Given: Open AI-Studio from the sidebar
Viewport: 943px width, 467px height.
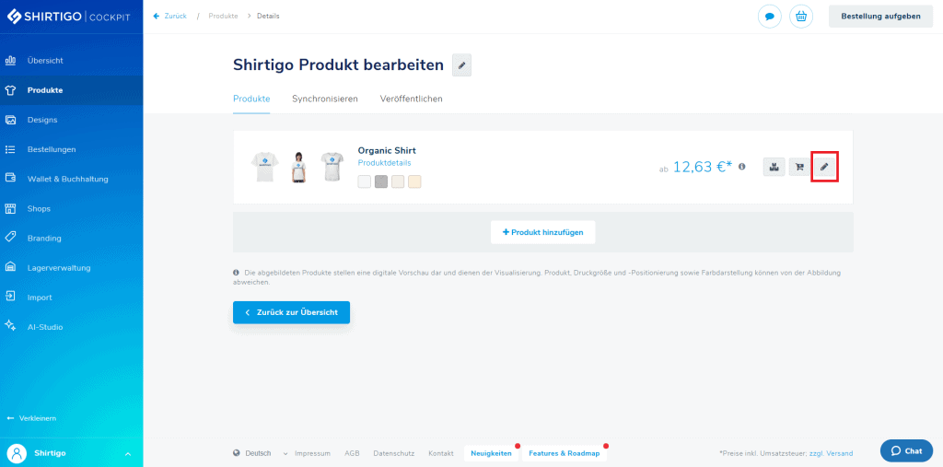Looking at the screenshot, I should tap(44, 327).
